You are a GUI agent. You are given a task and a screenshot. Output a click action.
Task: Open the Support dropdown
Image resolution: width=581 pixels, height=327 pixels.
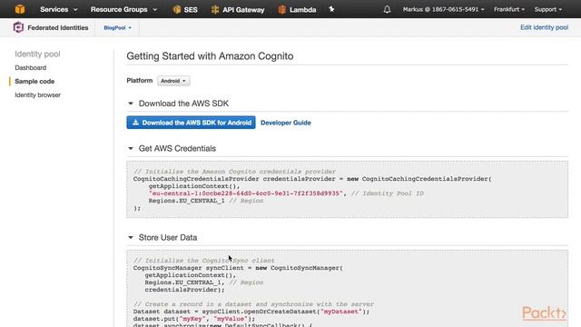548,9
